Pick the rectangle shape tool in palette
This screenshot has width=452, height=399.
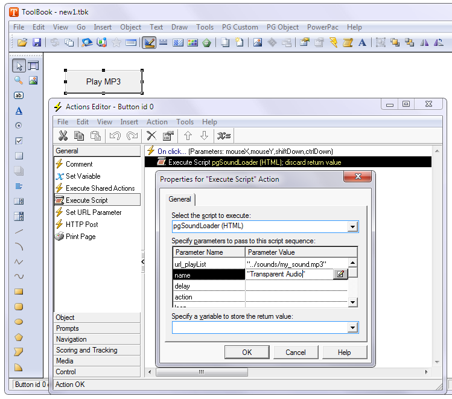(19, 292)
